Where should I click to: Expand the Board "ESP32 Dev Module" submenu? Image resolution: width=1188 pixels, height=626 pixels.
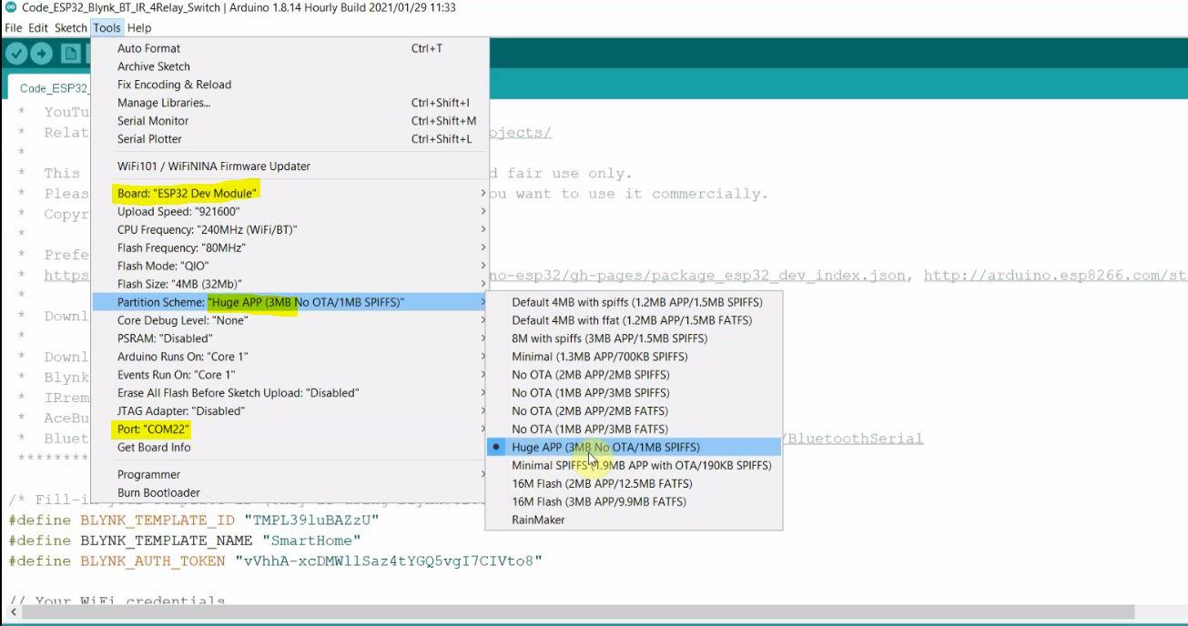pos(290,193)
